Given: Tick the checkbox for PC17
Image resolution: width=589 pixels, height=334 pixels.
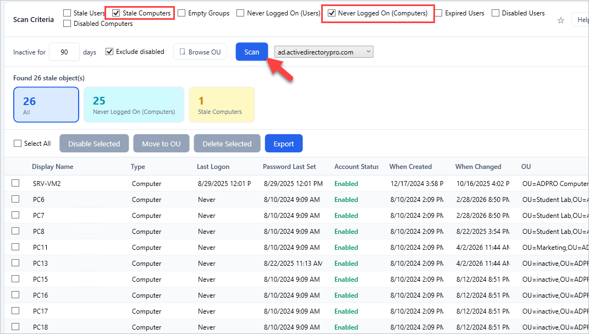Looking at the screenshot, I should (x=15, y=311).
